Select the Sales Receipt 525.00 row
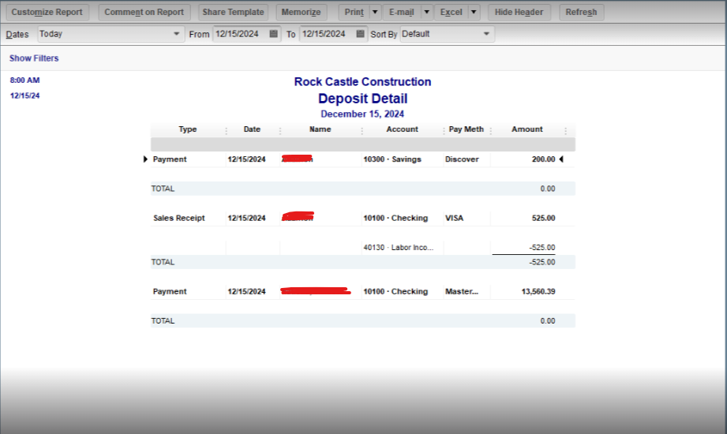 click(363, 219)
